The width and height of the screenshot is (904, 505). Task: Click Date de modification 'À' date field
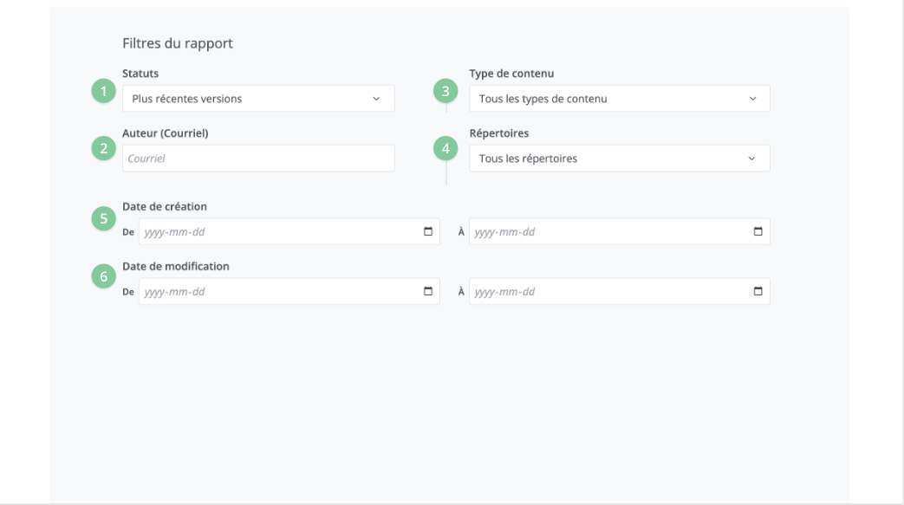click(x=607, y=292)
